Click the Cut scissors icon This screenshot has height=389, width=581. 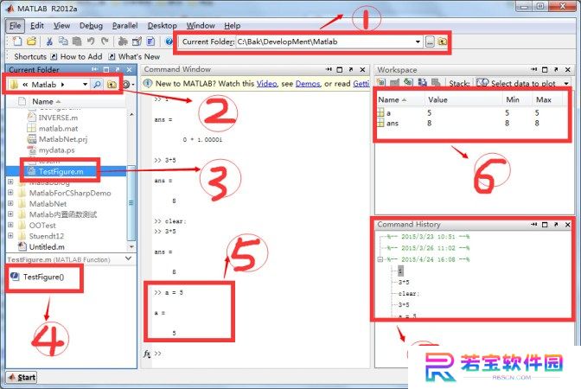49,41
